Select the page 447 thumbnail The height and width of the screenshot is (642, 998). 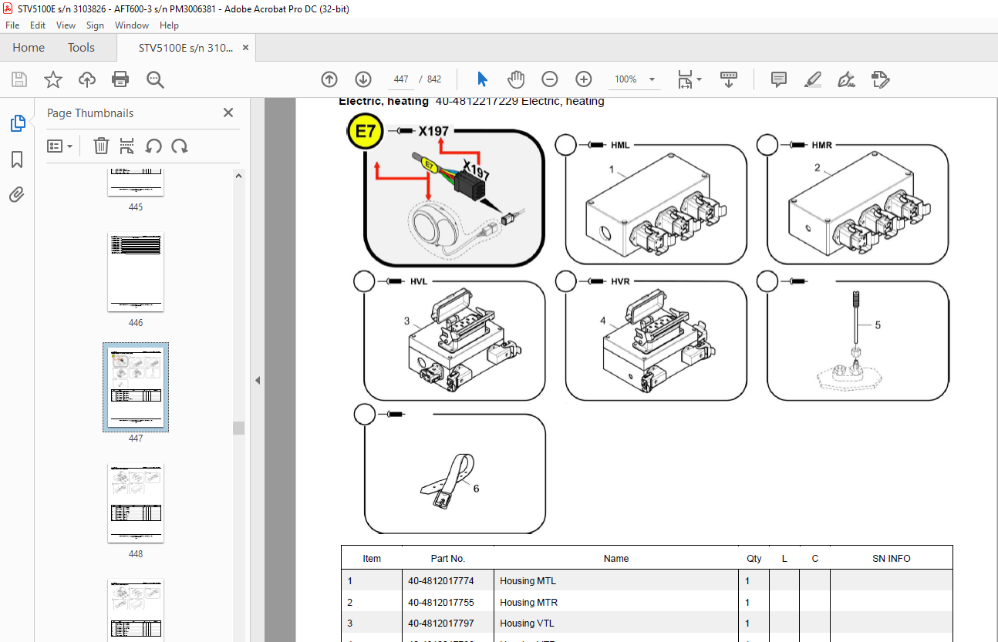point(136,387)
